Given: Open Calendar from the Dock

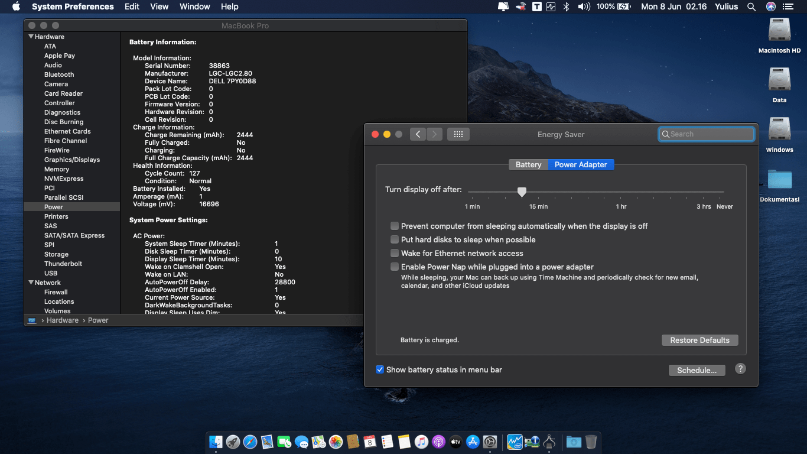Looking at the screenshot, I should coord(370,442).
